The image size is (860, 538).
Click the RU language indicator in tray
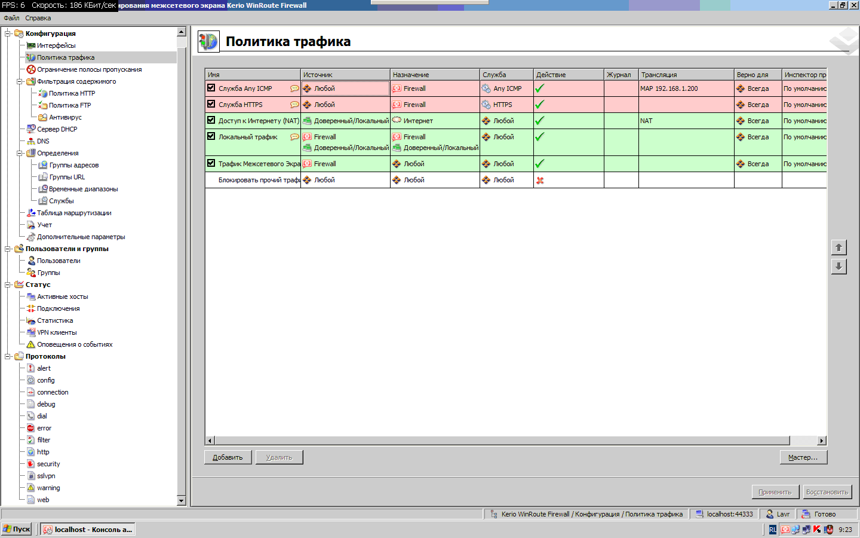point(773,530)
